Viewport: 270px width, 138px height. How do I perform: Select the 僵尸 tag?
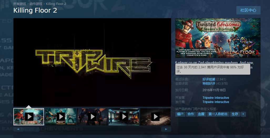click(180, 114)
